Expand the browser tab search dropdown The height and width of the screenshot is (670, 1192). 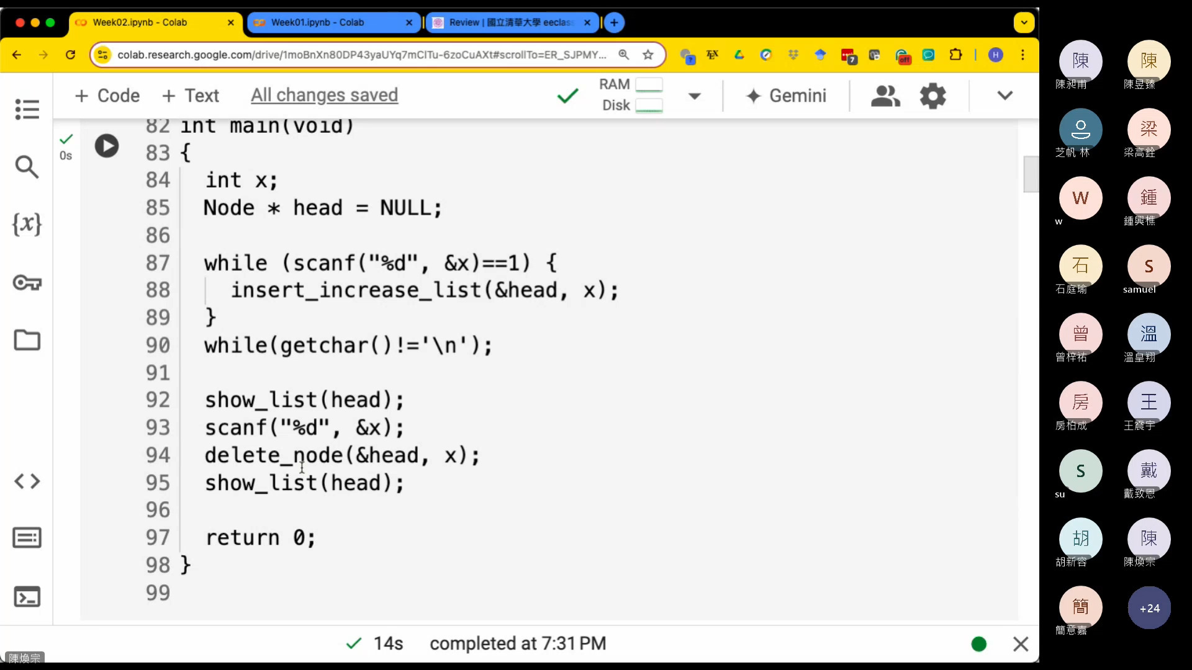coord(1024,23)
